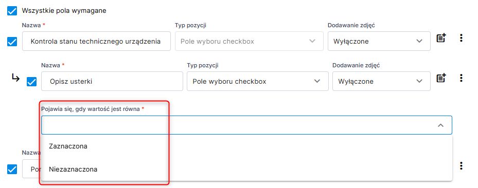The height and width of the screenshot is (188, 478).
Task: Open Dodawanie zdjęć dropdown in first row
Action: 379,41
